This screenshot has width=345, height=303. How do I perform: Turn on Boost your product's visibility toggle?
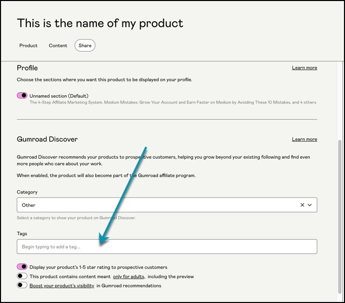22,285
